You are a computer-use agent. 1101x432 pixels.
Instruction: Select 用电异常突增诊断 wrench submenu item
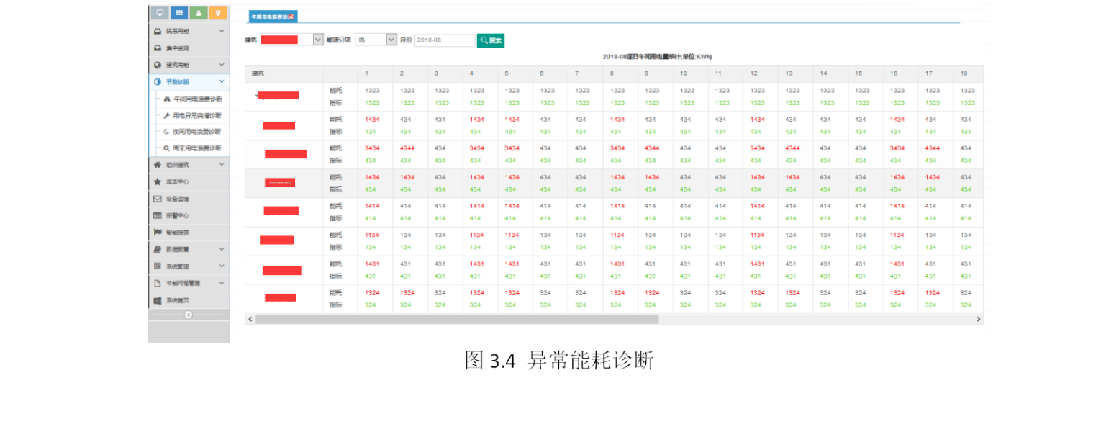[192, 115]
